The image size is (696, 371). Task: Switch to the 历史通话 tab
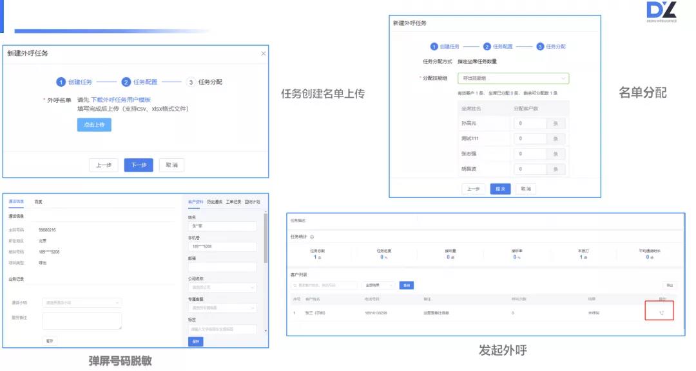click(215, 202)
